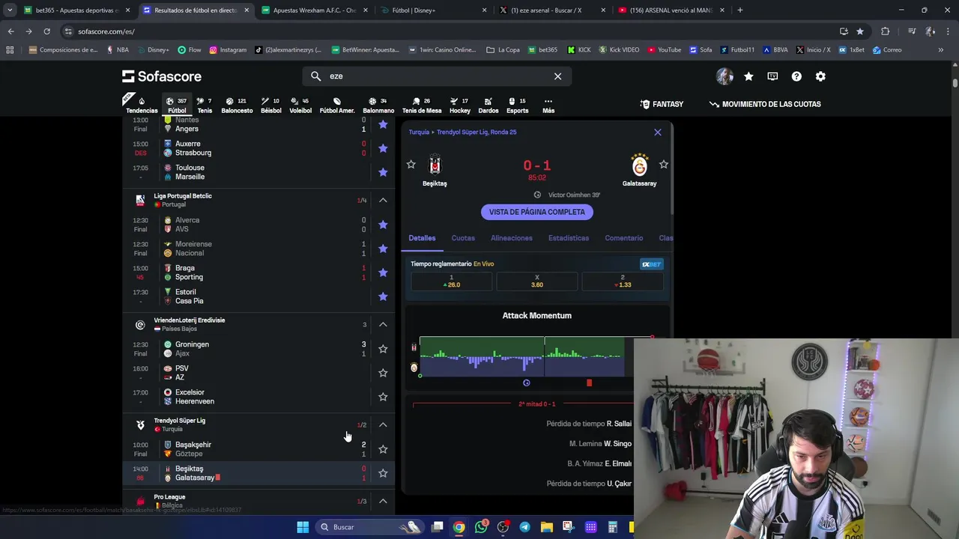
Task: Open Chrome extensions puzzle icon
Action: (886, 31)
